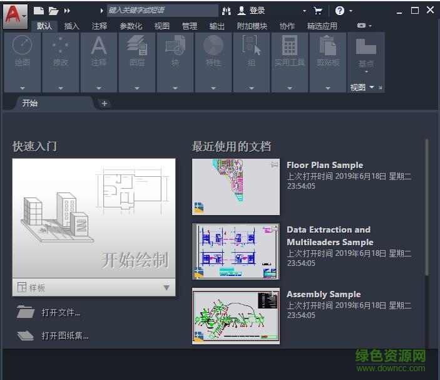Pin the Data Extraction and Multileaders Sample
Viewport: 440px width, 380px height.
(274, 230)
